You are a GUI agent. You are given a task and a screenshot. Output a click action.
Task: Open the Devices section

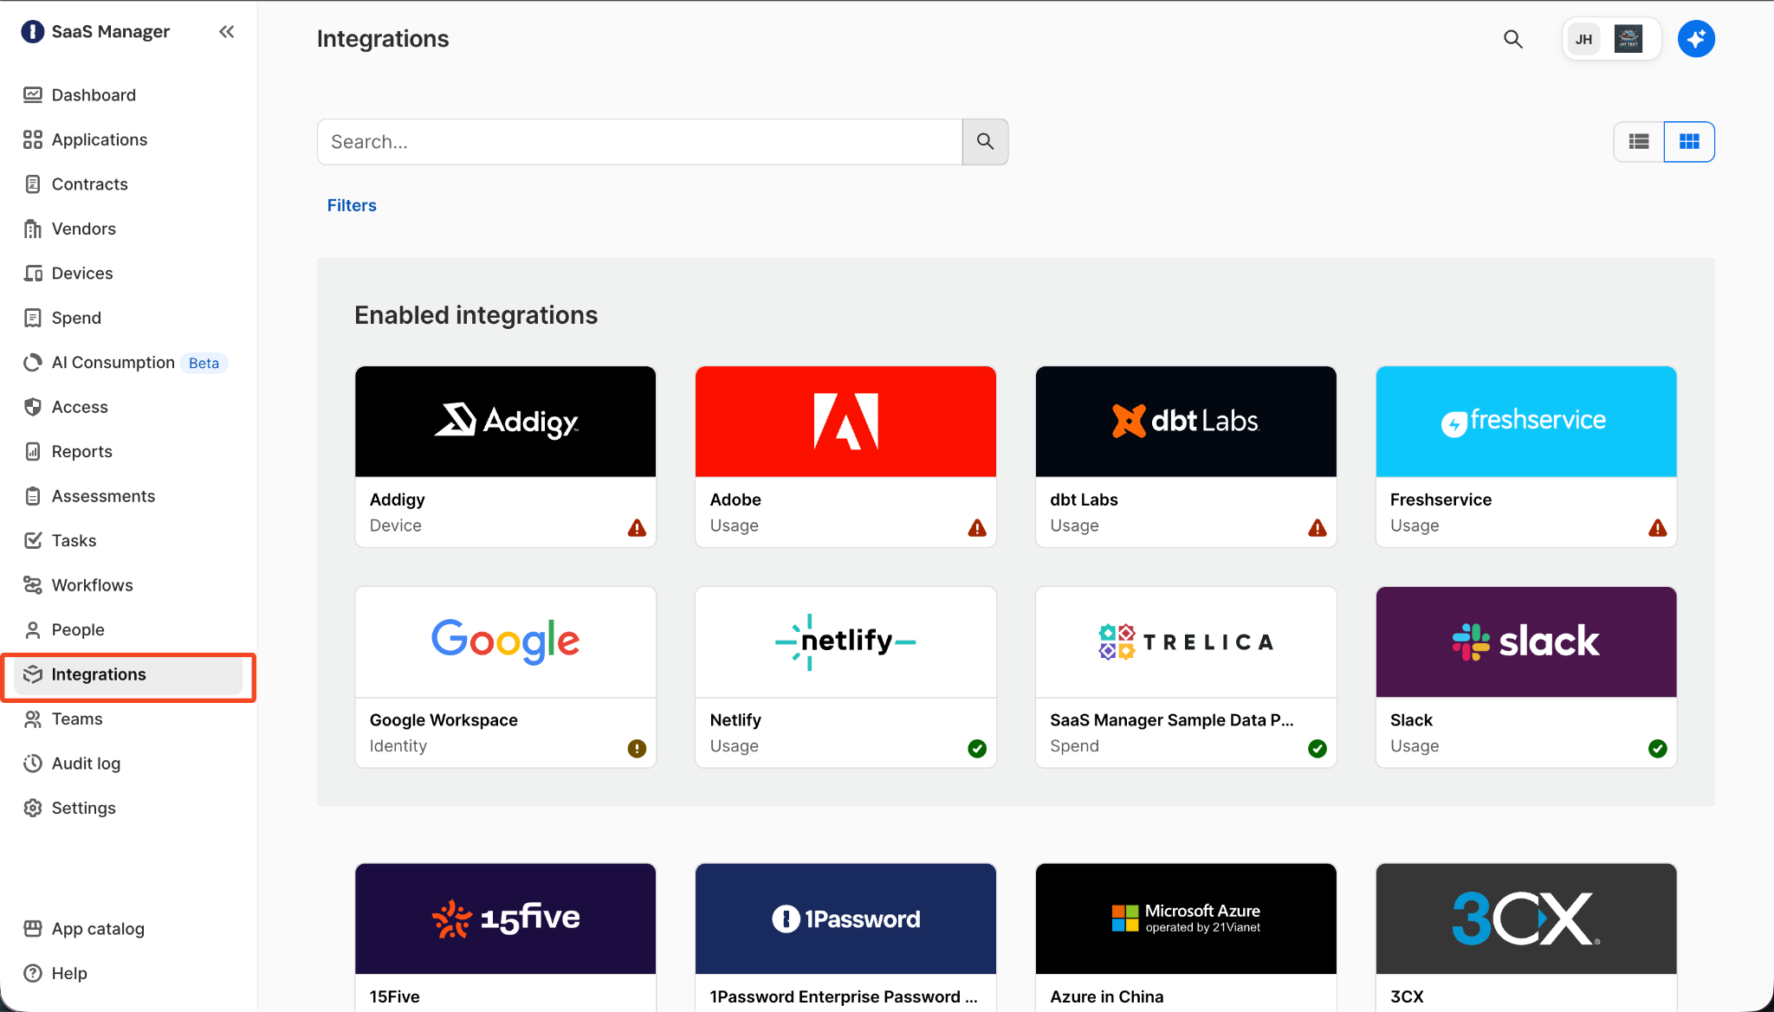(82, 274)
